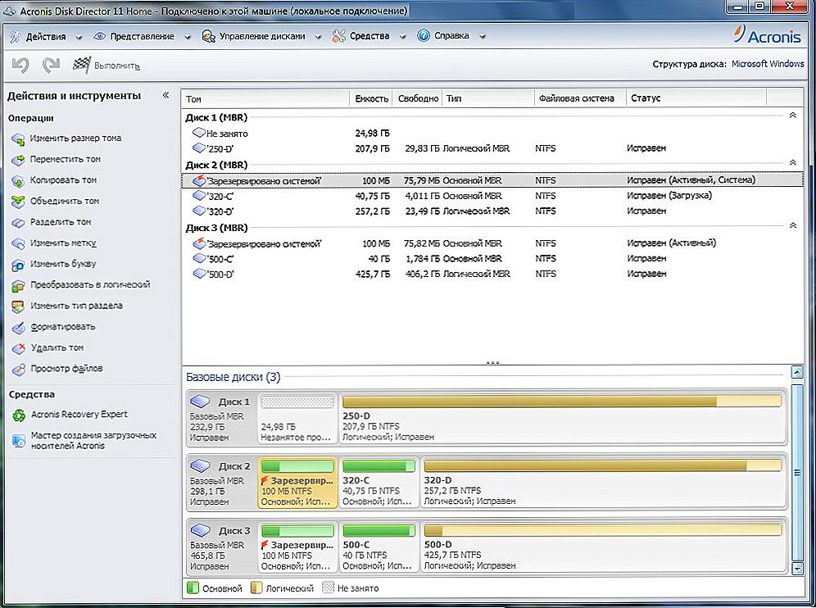816x608 pixels.
Task: Click the Копировать том icon
Action: click(x=18, y=180)
